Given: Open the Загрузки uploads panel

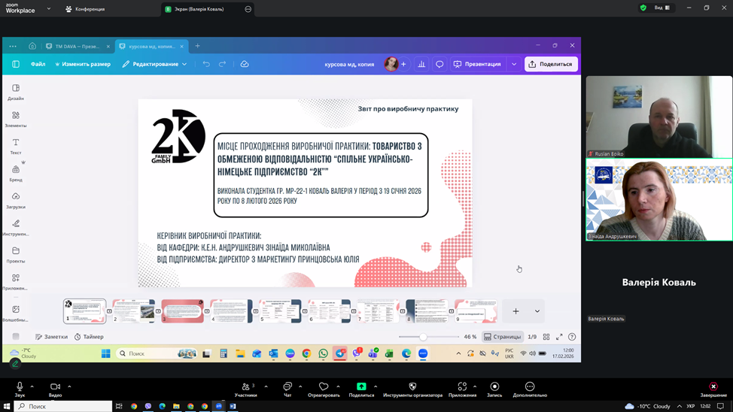Looking at the screenshot, I should tap(16, 200).
